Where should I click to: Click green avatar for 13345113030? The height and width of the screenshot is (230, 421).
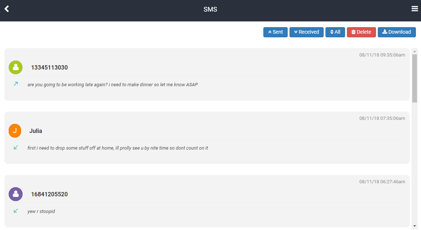[x=16, y=67]
